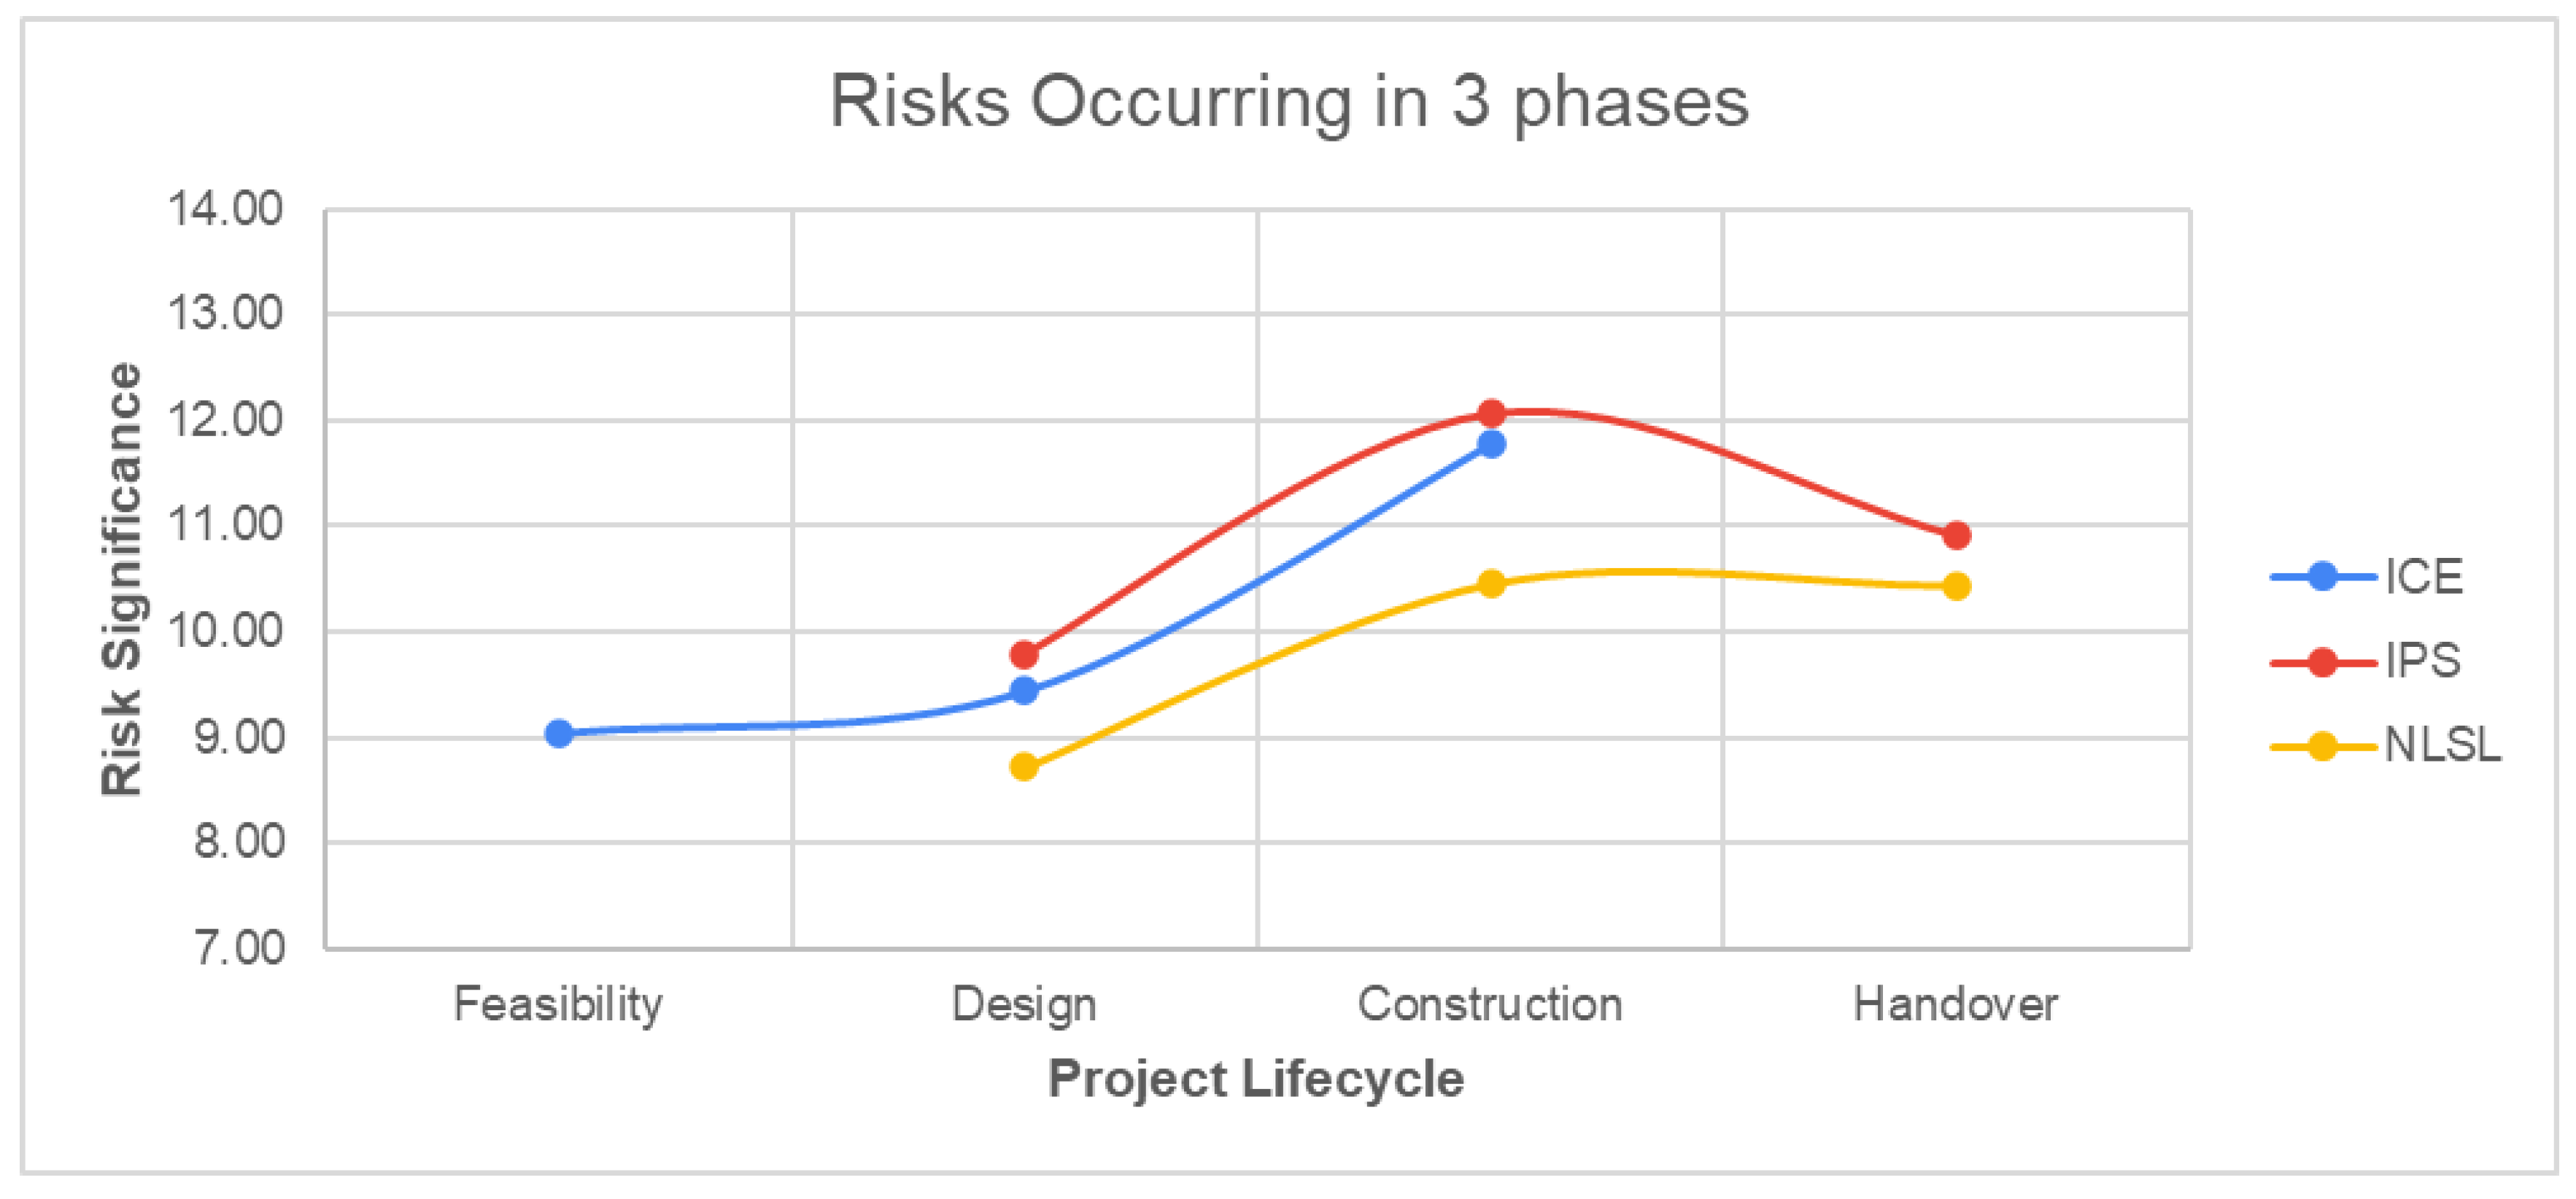Click the 14.00 y-axis tick label

click(x=225, y=209)
